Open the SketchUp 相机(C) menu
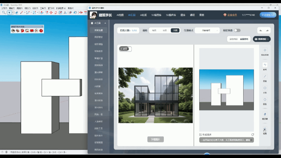The image size is (281, 158). pos(27,8)
